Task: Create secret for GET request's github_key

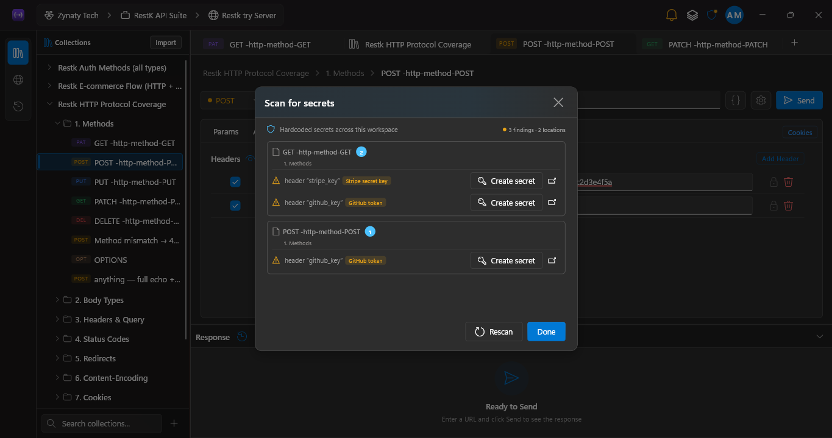Action: [507, 203]
